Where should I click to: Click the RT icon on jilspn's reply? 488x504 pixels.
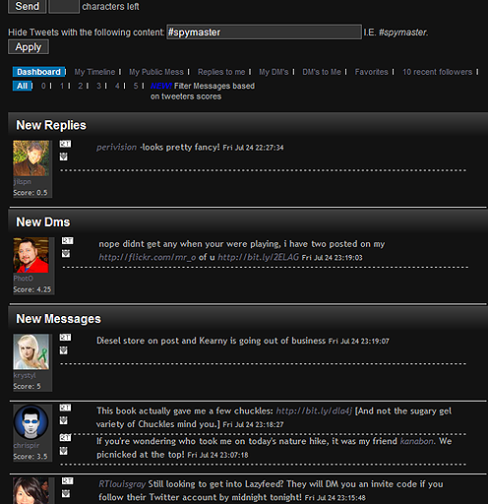click(x=65, y=144)
